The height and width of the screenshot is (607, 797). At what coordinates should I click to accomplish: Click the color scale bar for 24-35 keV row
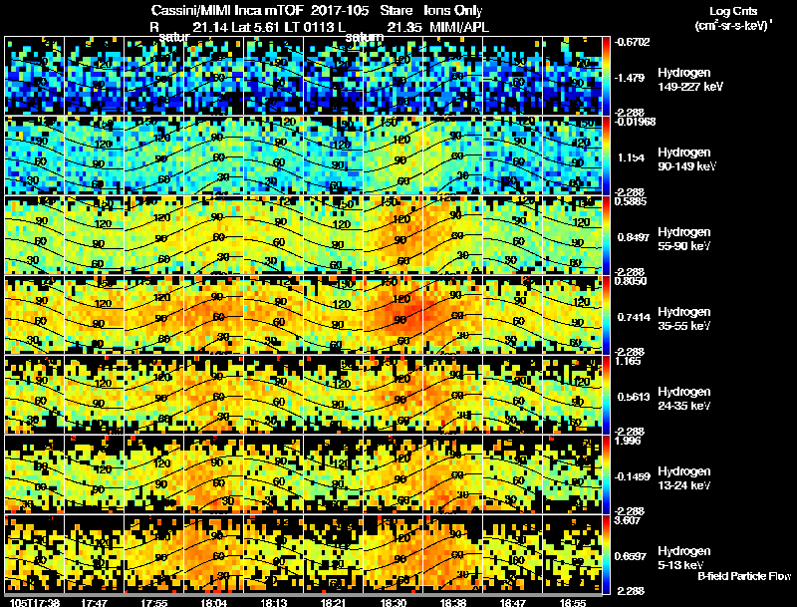point(606,395)
